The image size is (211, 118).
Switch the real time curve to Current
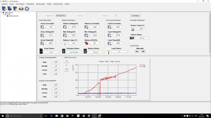click(x=67, y=65)
